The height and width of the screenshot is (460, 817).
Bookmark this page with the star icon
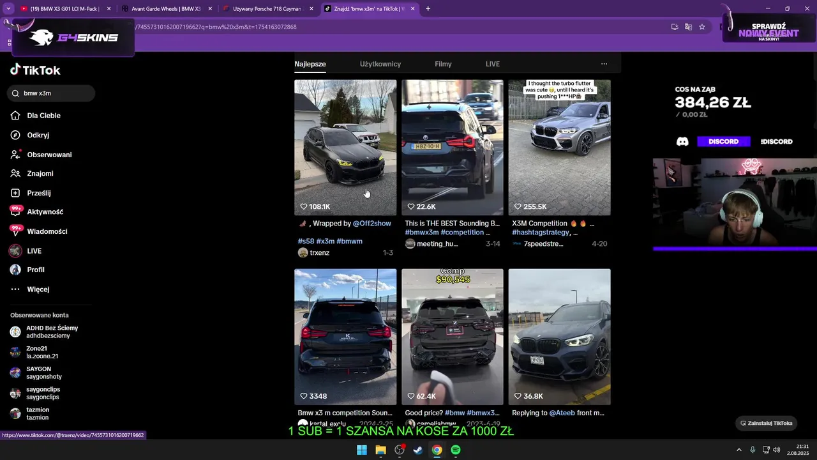(702, 27)
